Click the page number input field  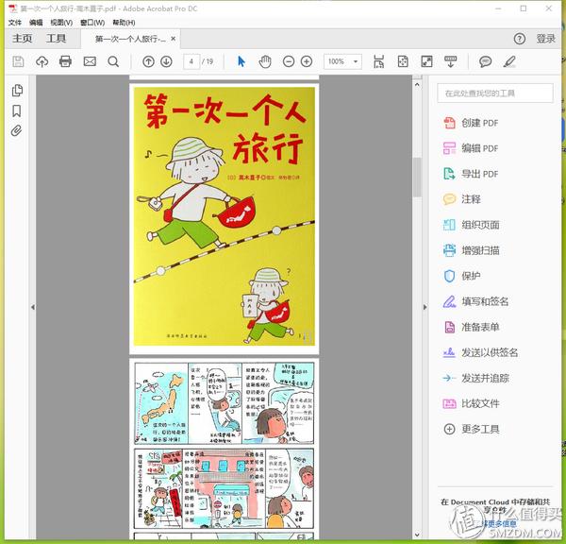click(x=191, y=61)
